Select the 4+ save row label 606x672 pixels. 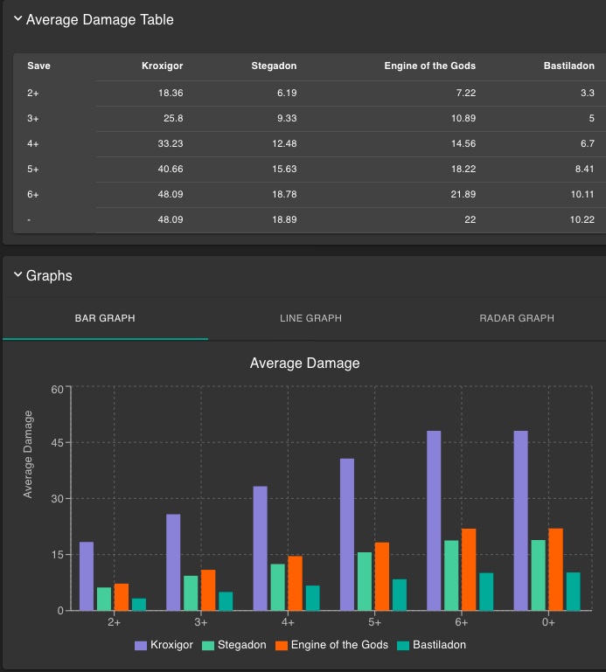click(x=33, y=143)
